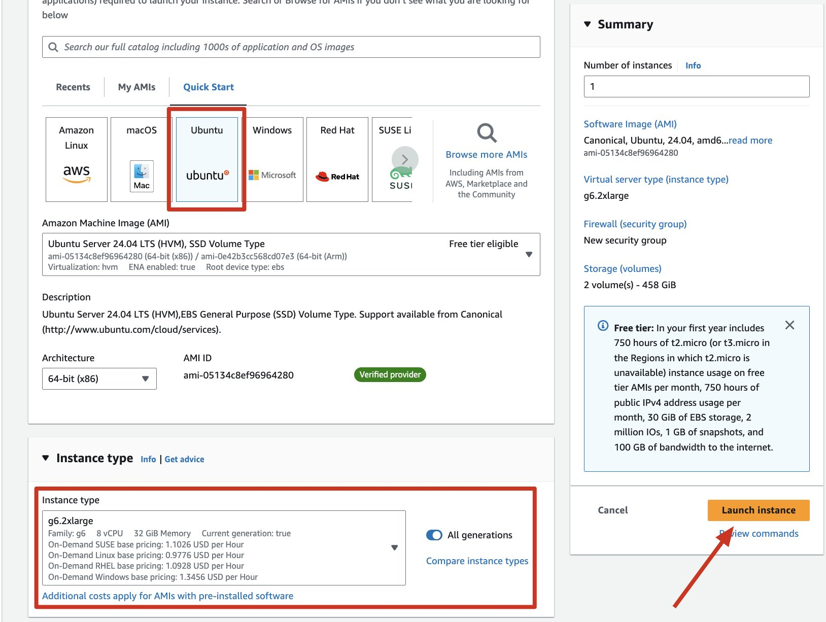Collapse the Summary panel
Viewport: 826px width, 622px height.
click(588, 24)
